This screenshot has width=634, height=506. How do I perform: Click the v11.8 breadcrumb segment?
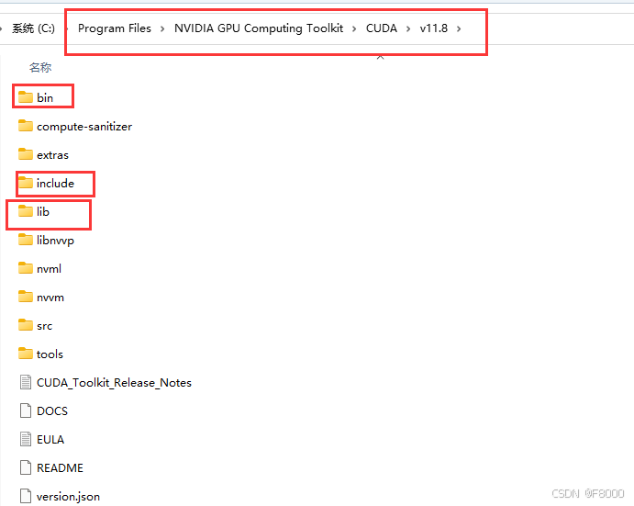[433, 28]
